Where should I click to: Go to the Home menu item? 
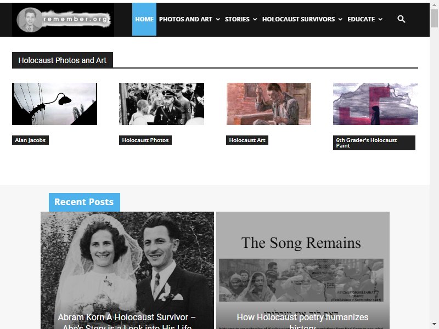(144, 19)
